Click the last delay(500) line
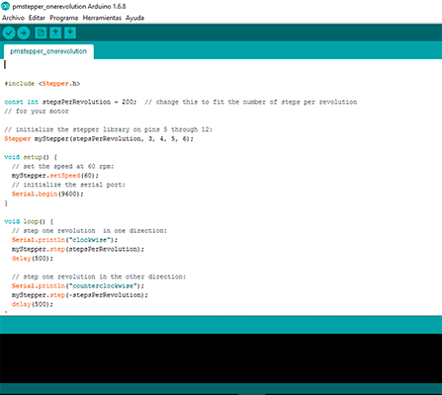 pyautogui.click(x=33, y=305)
